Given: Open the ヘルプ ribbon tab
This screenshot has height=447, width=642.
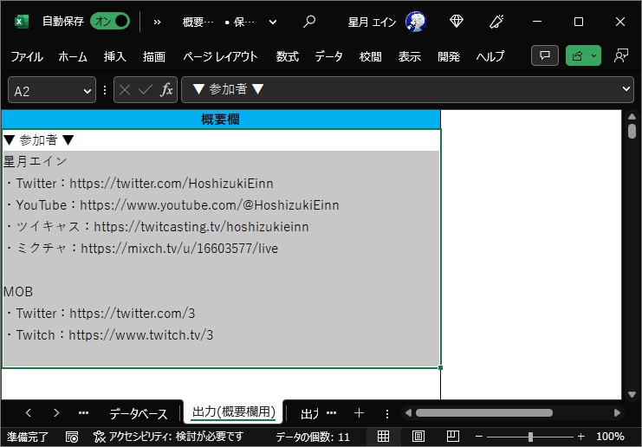Looking at the screenshot, I should [x=490, y=56].
